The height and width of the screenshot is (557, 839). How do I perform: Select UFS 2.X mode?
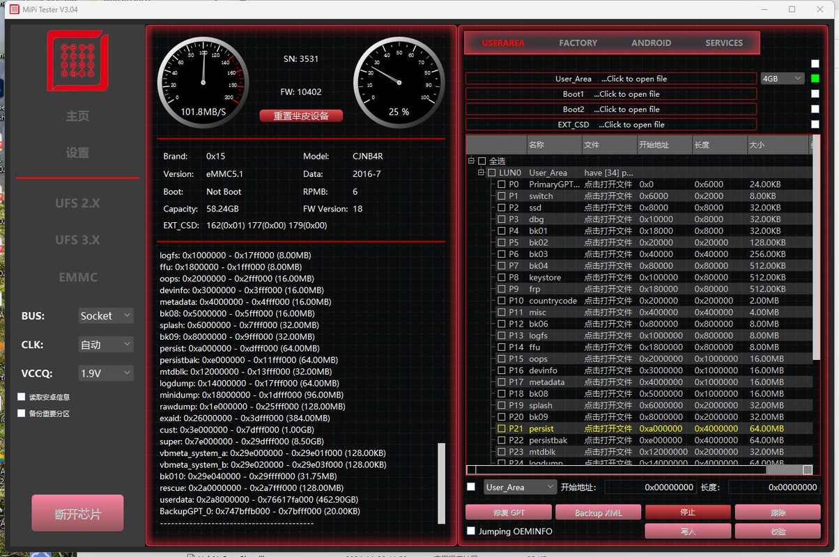tap(77, 203)
